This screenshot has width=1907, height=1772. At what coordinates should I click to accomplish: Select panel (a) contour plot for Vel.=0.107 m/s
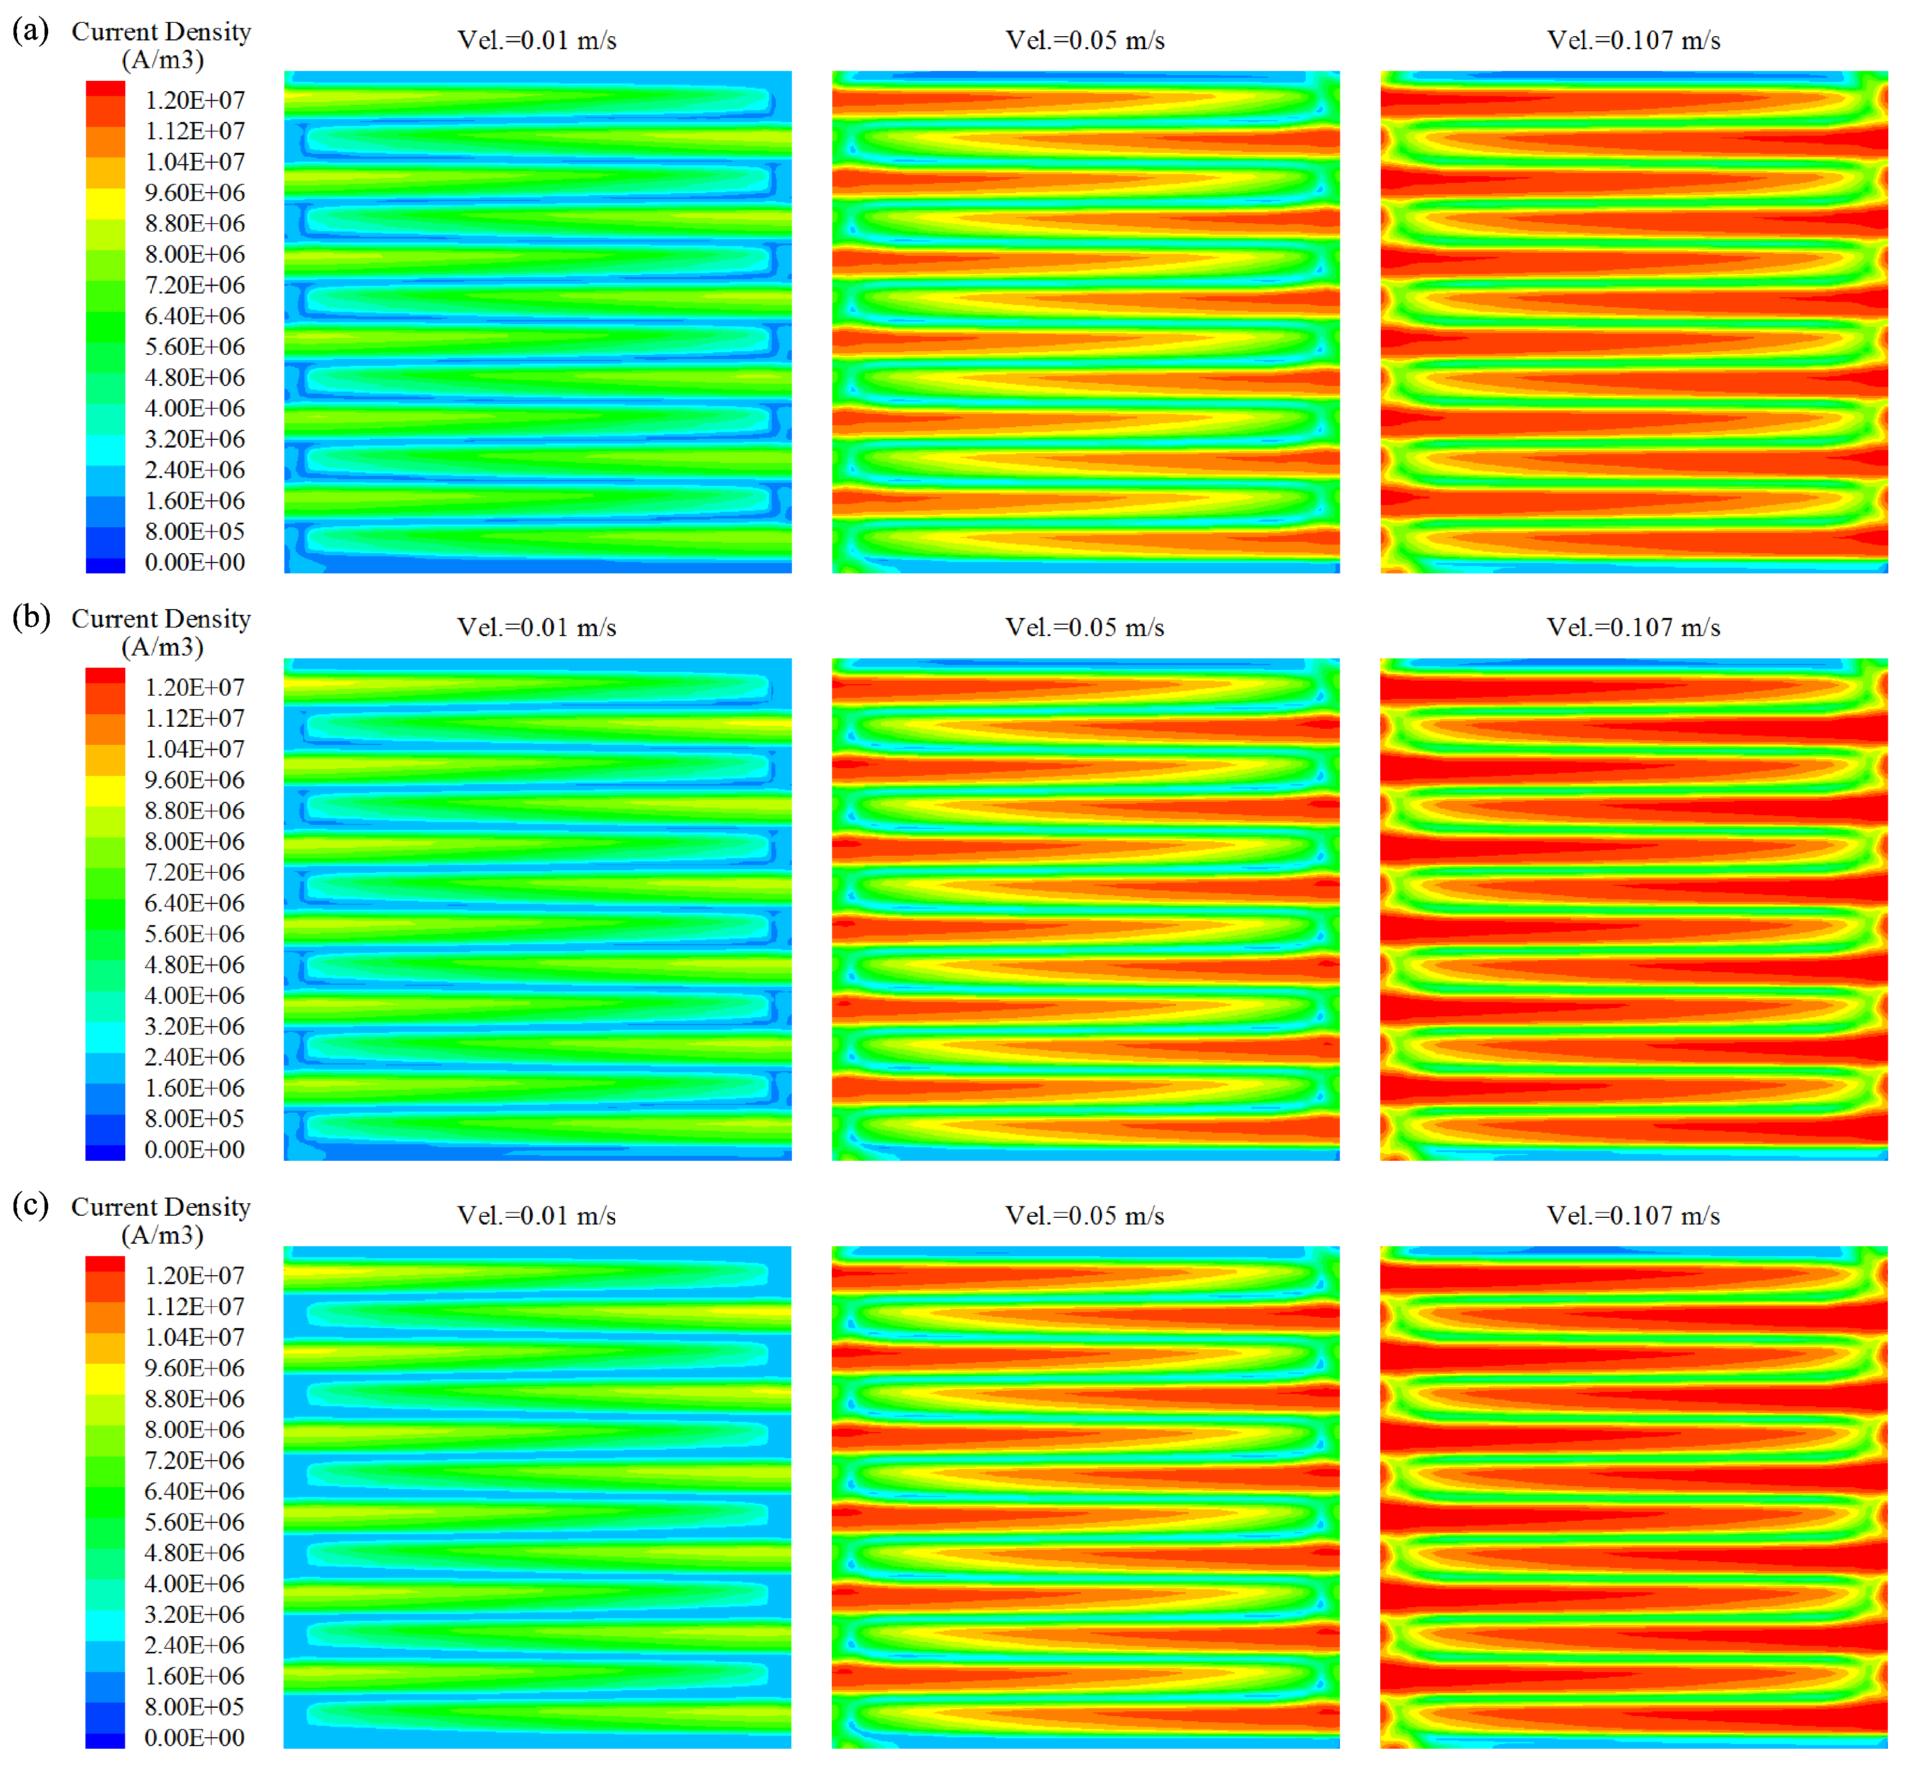click(1634, 322)
